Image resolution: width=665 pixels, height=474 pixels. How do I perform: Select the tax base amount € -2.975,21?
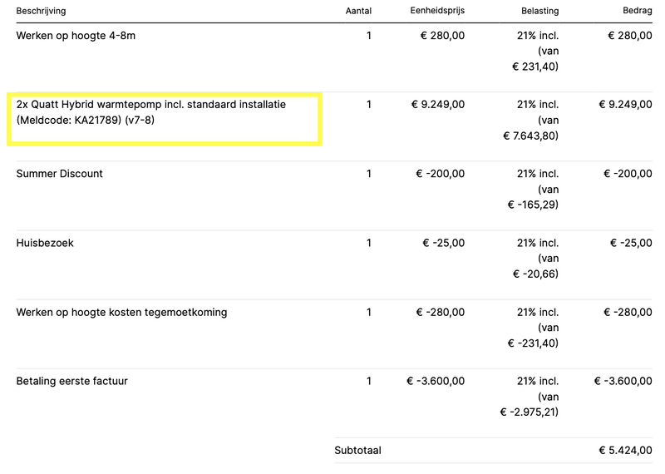(529, 412)
